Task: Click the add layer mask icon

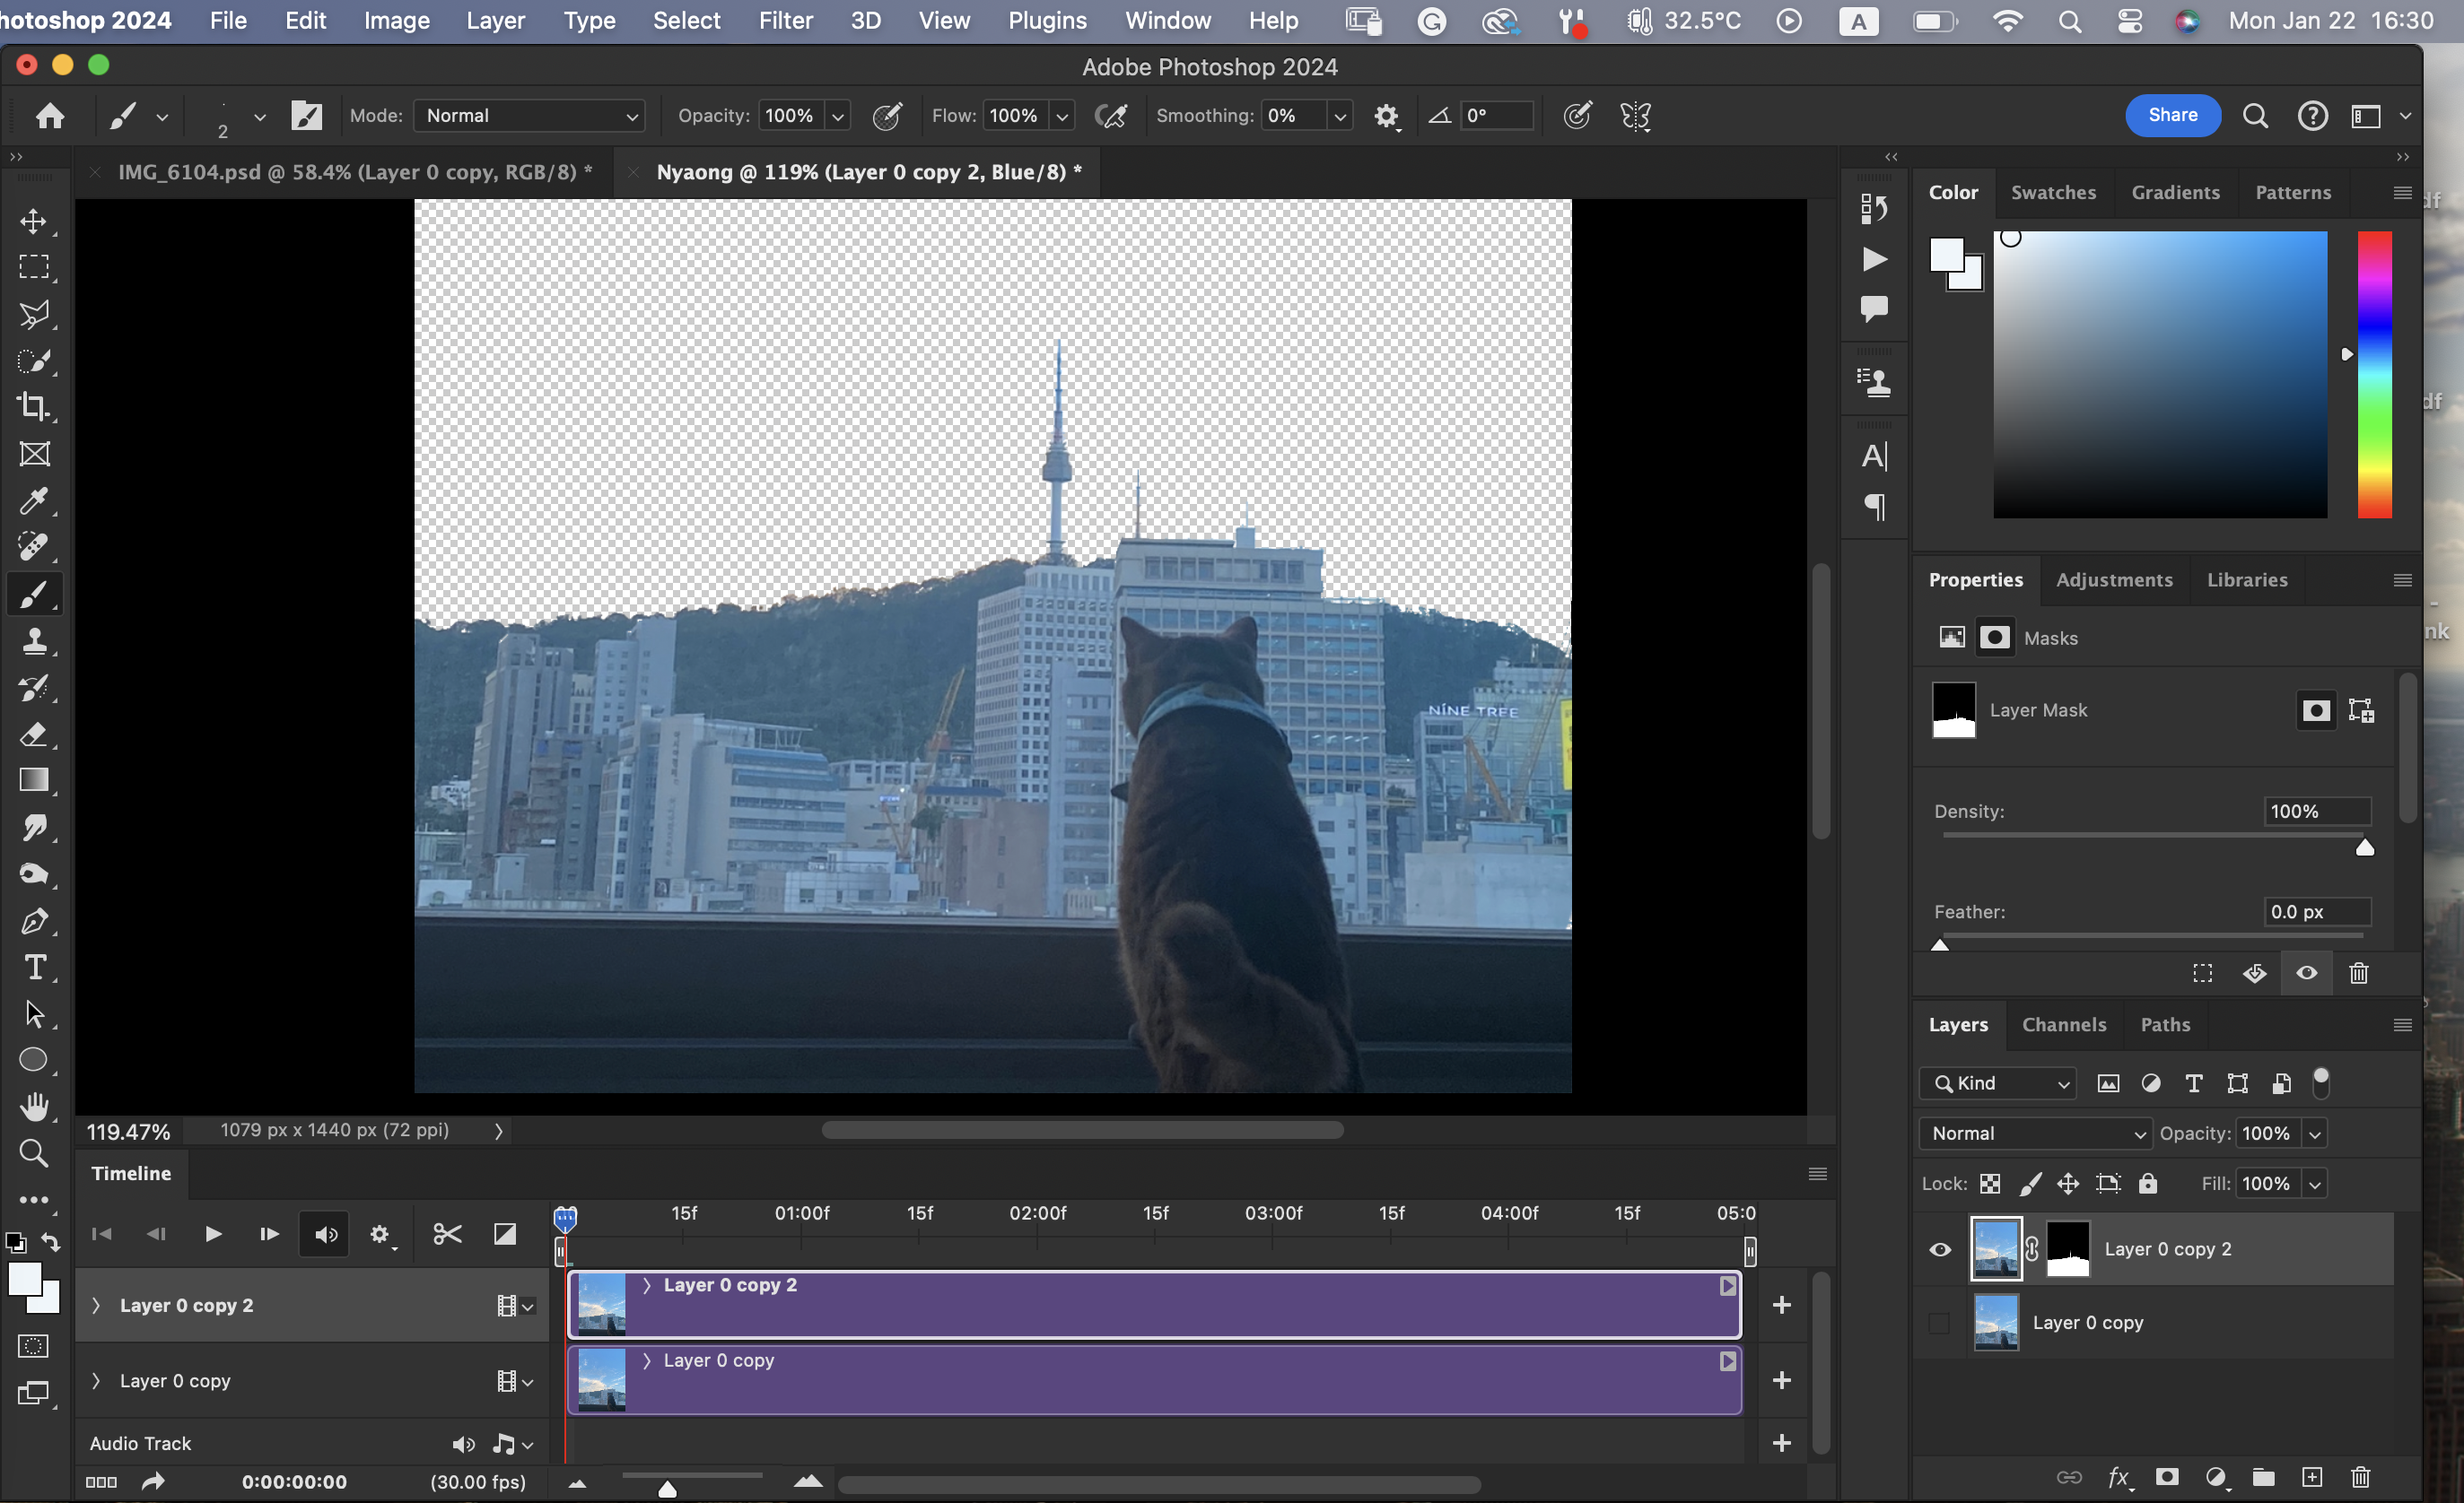Action: click(x=2167, y=1477)
